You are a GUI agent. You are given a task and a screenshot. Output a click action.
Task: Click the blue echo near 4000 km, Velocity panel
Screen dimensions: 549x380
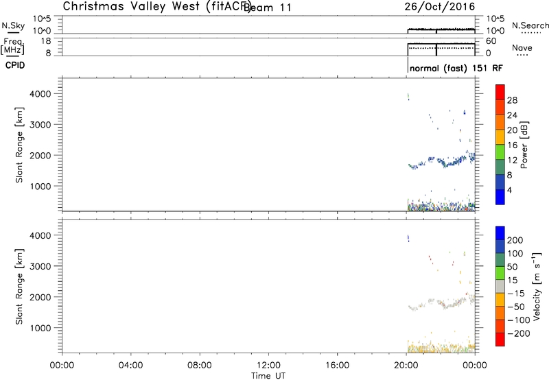pos(408,238)
